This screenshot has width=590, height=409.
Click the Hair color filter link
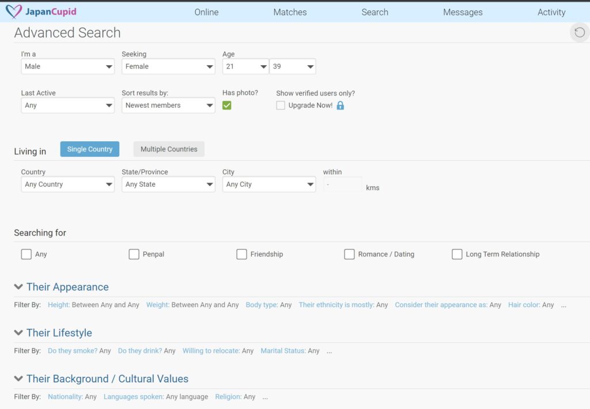tap(524, 305)
